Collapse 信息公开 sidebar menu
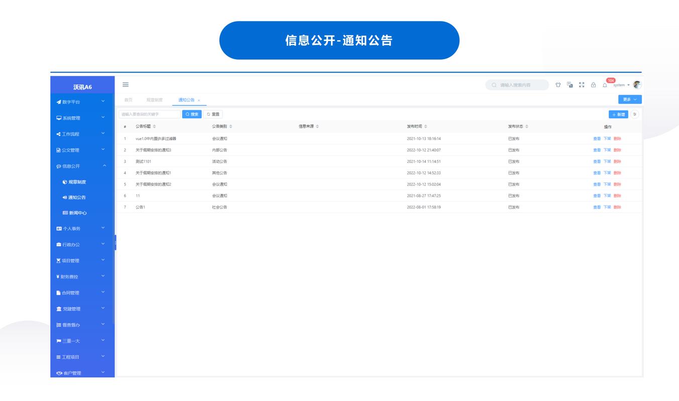Screen dimensions: 679x401 [x=82, y=166]
